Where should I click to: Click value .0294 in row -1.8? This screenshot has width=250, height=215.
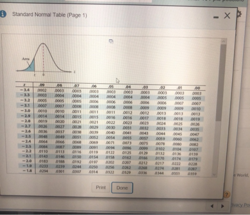43,171
